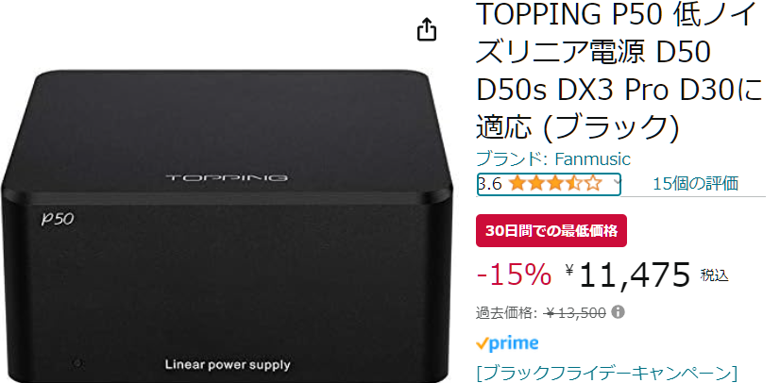
Task: Click the struck-through ¥13,500 past price
Action: pyautogui.click(x=575, y=313)
